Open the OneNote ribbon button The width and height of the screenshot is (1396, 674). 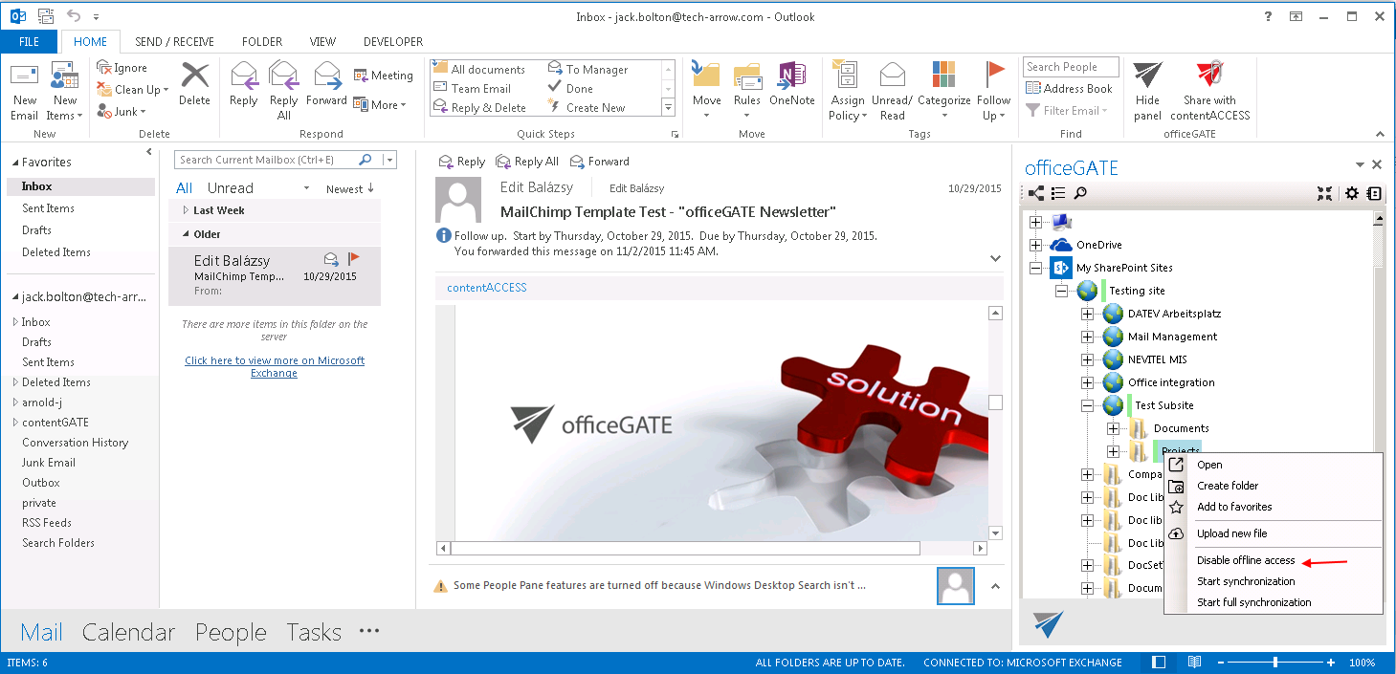click(792, 84)
